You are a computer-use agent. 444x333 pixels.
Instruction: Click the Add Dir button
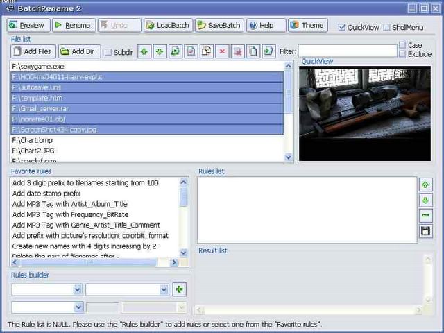click(80, 51)
